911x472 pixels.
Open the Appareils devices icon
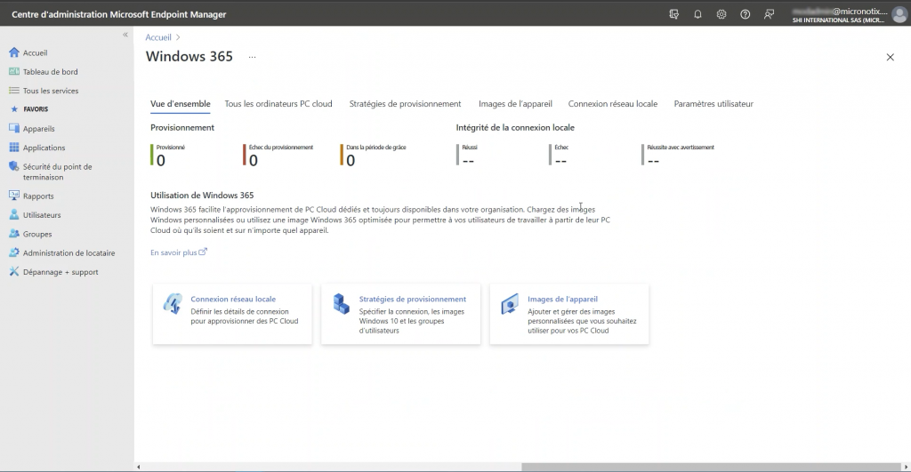14,128
